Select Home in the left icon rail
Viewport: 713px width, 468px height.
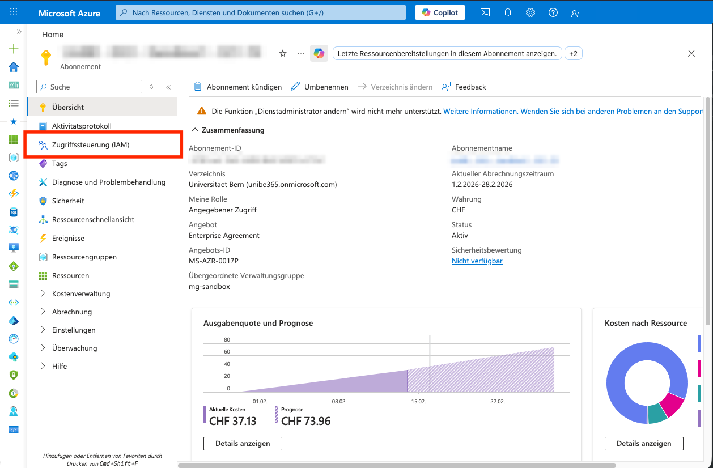12,66
